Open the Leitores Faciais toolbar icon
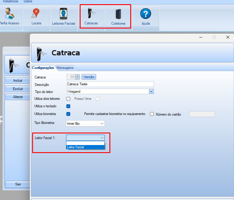234x200 pixels. (x=64, y=14)
